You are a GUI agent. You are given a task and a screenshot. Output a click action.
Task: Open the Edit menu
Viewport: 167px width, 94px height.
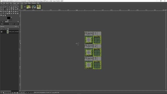click(4, 3)
